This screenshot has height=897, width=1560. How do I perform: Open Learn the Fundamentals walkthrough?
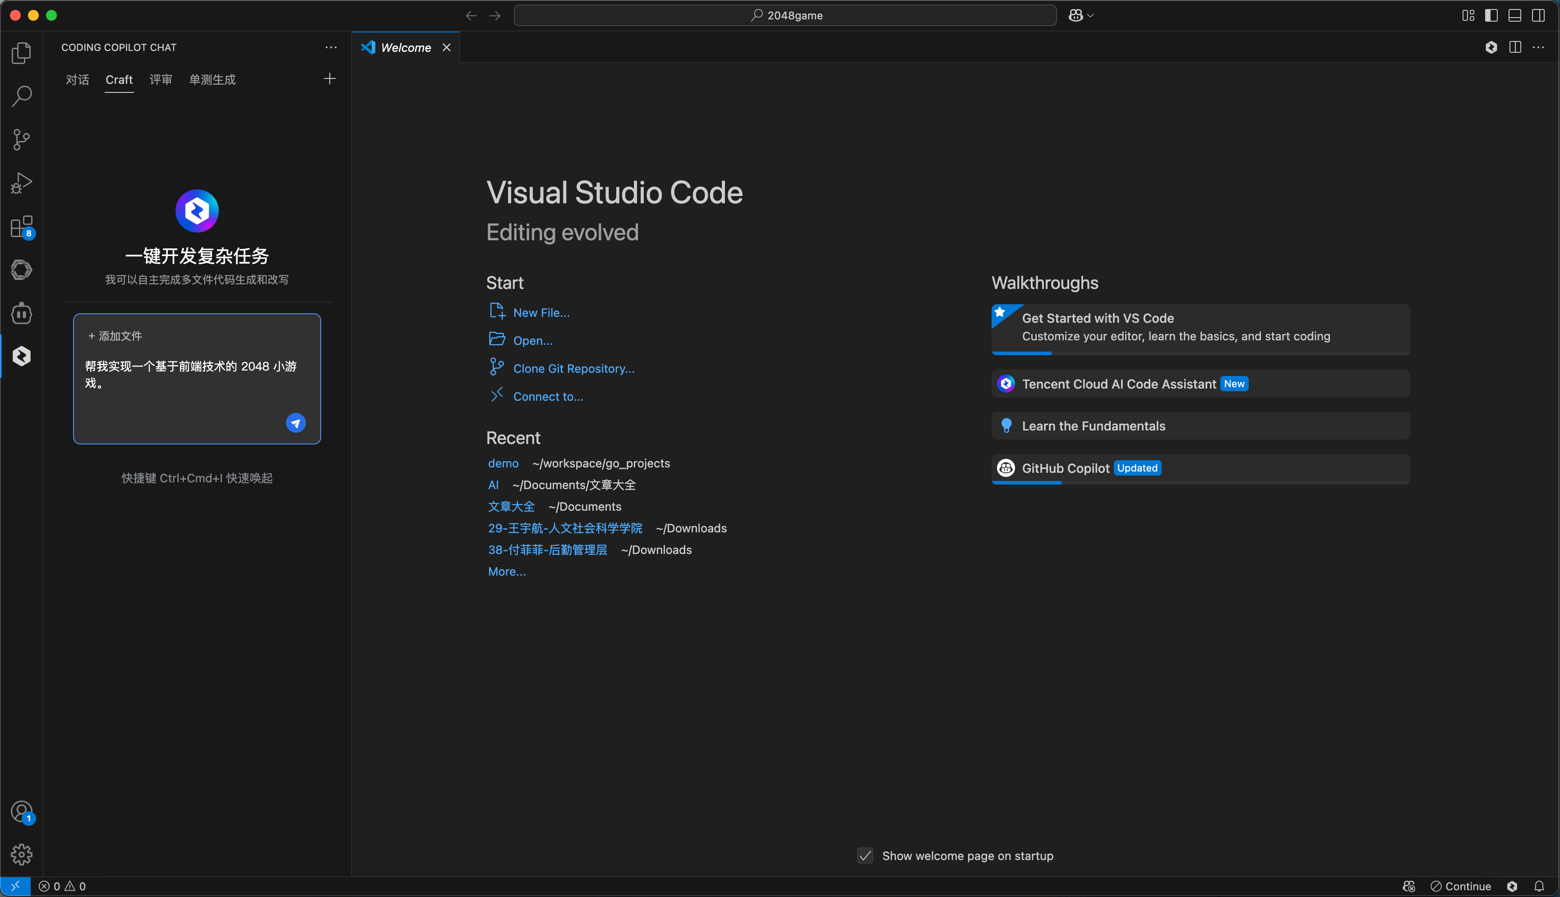click(1200, 426)
